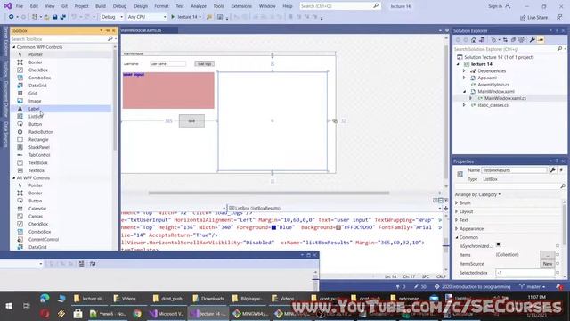570x321 pixels.
Task: Choose the TextBox control in Toolbox
Action: click(36, 170)
